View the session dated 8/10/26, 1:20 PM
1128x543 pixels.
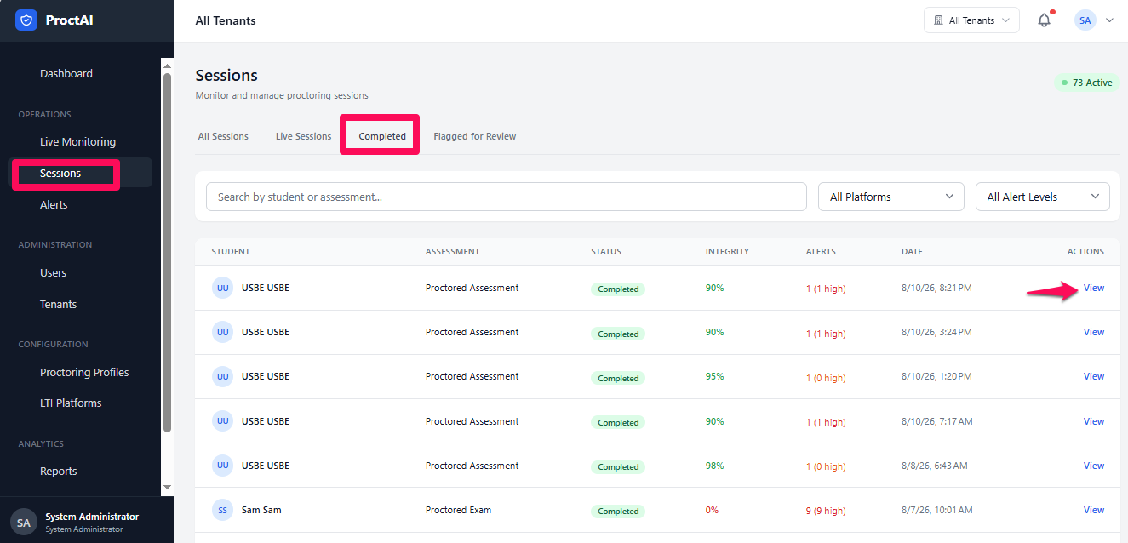(1094, 376)
